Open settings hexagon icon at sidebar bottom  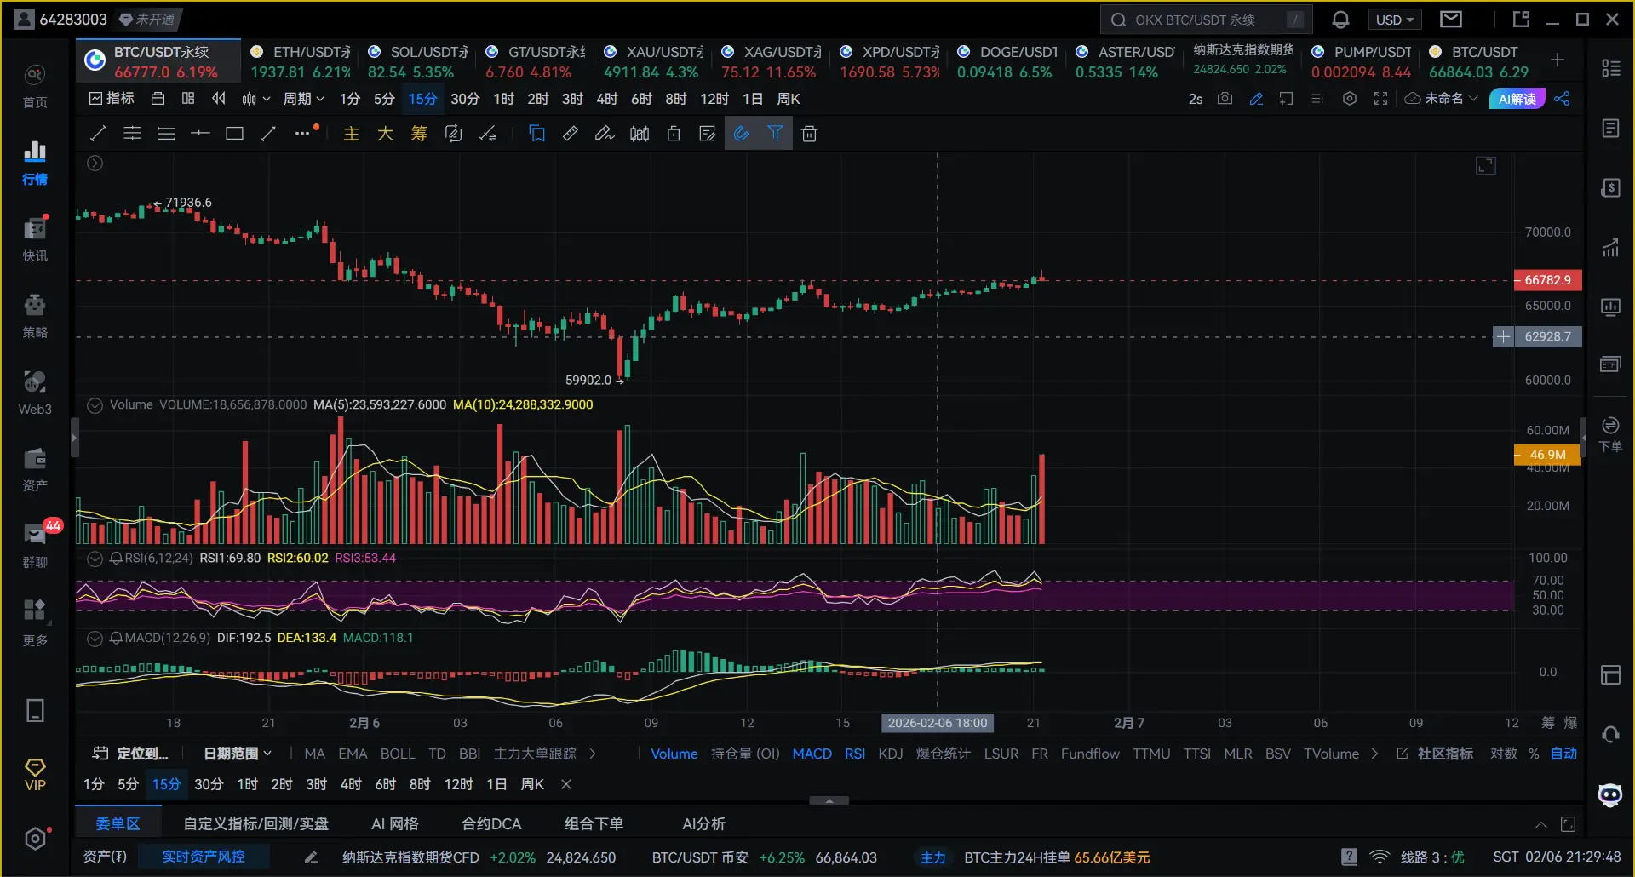tap(35, 839)
